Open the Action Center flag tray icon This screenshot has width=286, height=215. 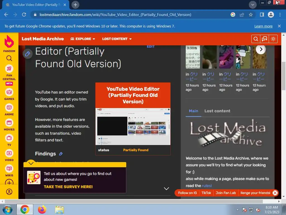pyautogui.click(x=244, y=210)
